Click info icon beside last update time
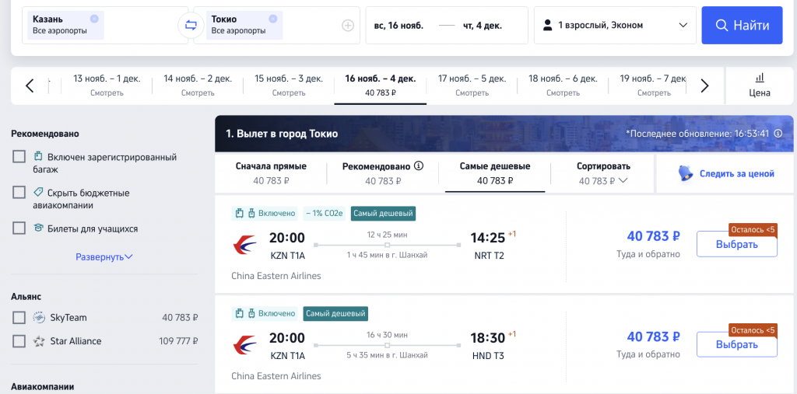Screen dimensions: 797x394 778,134
